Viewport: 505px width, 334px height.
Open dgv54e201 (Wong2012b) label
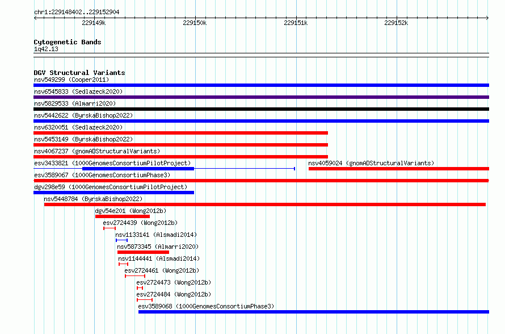[x=131, y=211]
